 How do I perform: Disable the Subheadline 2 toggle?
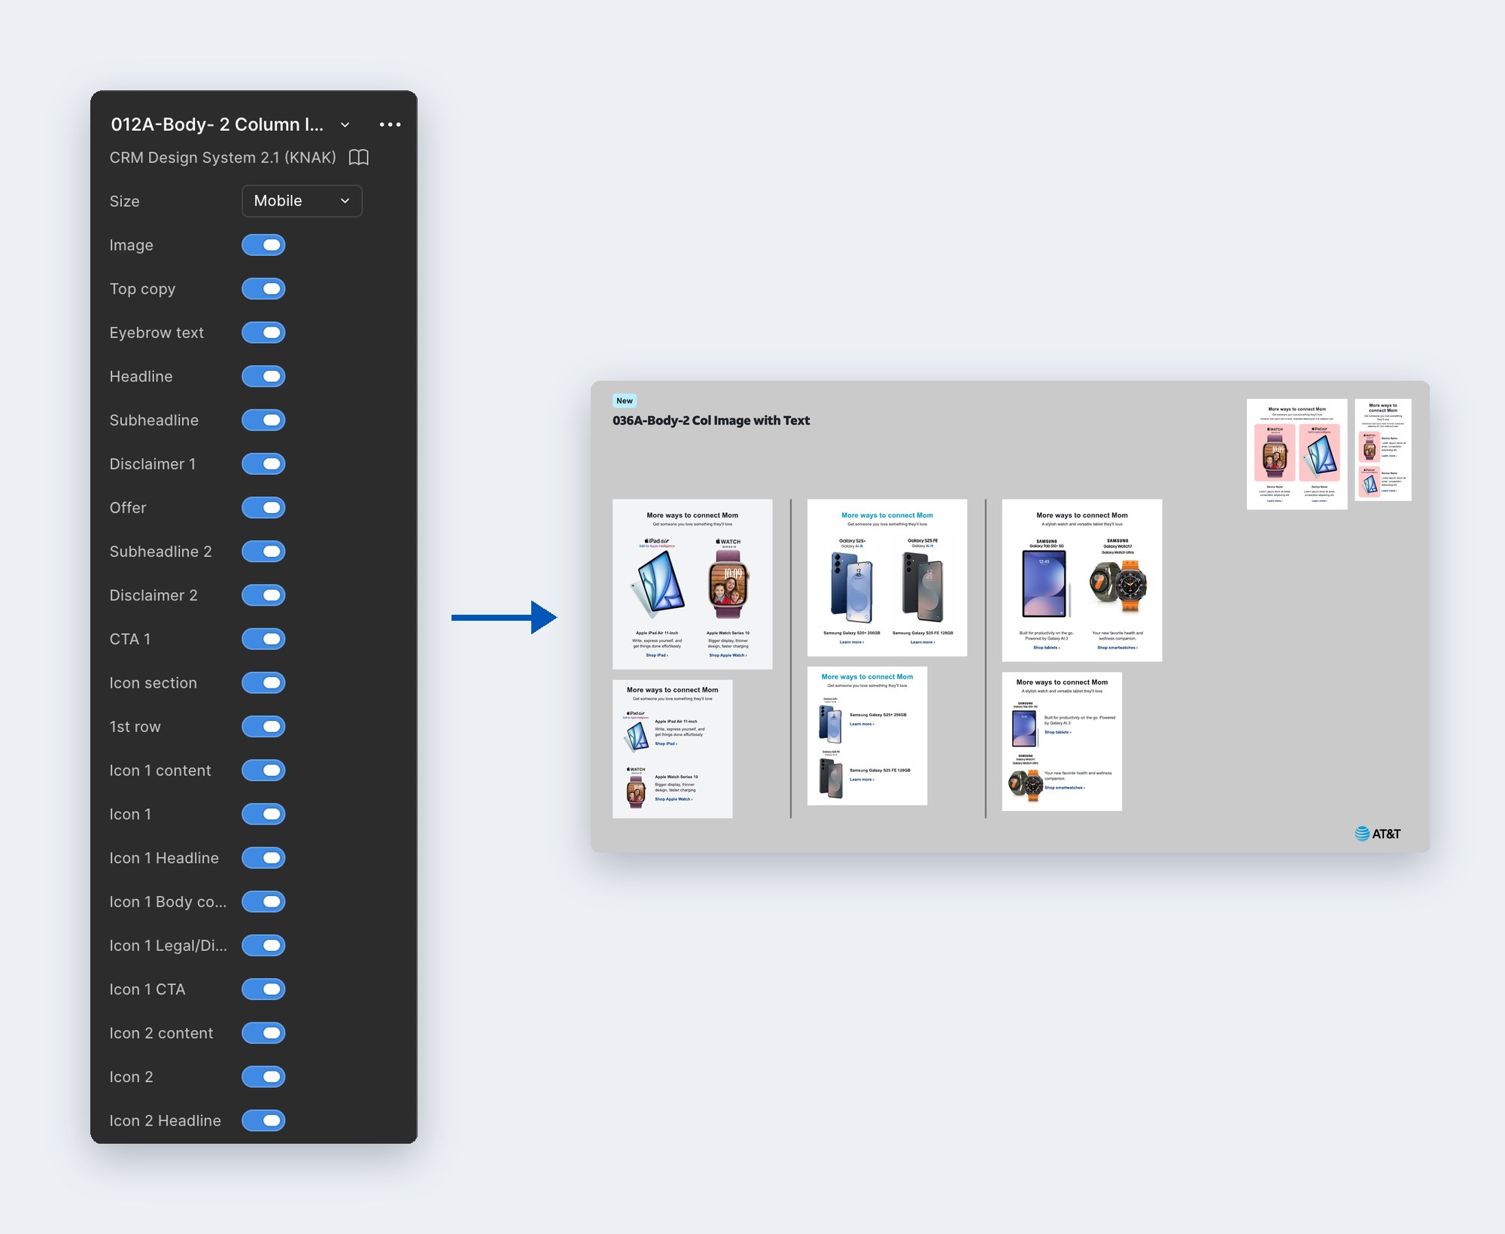pyautogui.click(x=263, y=552)
